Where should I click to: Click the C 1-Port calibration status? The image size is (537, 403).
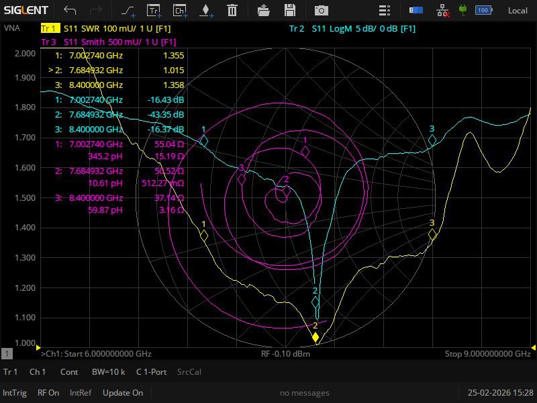pyautogui.click(x=152, y=372)
